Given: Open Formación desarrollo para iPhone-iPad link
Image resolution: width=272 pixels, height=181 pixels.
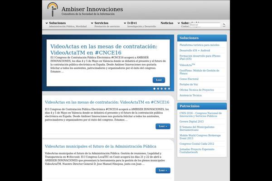Looking at the screenshot, I should (200, 57).
